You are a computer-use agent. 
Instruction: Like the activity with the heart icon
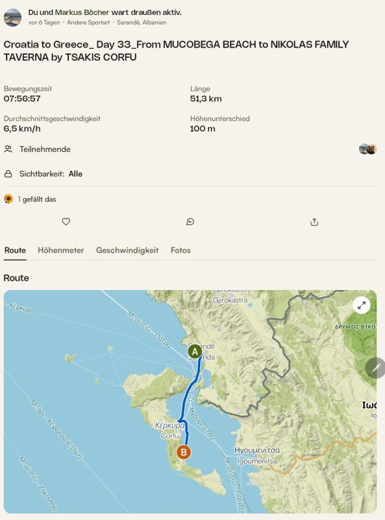(66, 222)
